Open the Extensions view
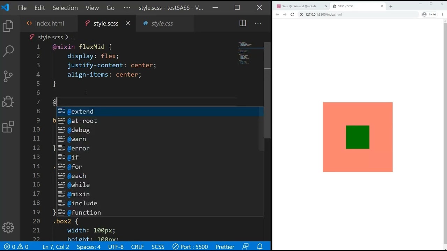The height and width of the screenshot is (251, 447). pyautogui.click(x=8, y=127)
